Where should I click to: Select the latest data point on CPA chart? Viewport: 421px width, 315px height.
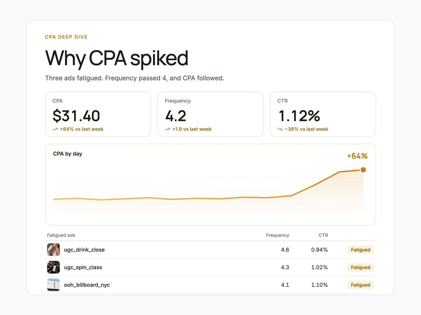(x=363, y=170)
